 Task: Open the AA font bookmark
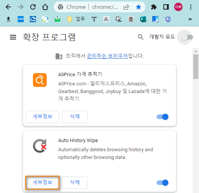[106, 19]
